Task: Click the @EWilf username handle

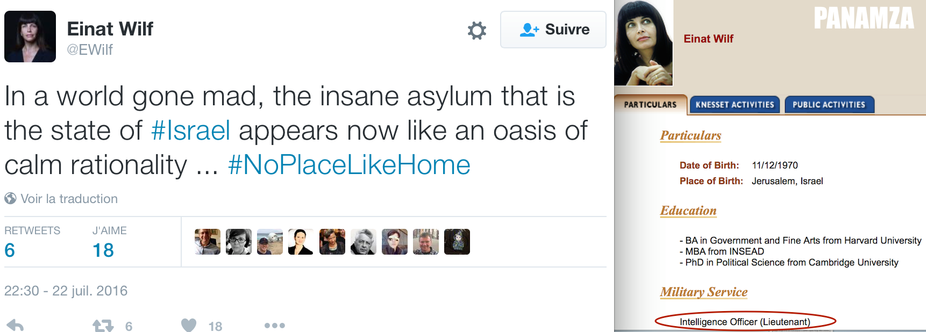Action: pos(90,50)
